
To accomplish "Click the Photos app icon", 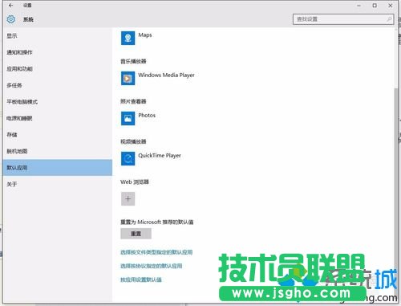I will 128,118.
